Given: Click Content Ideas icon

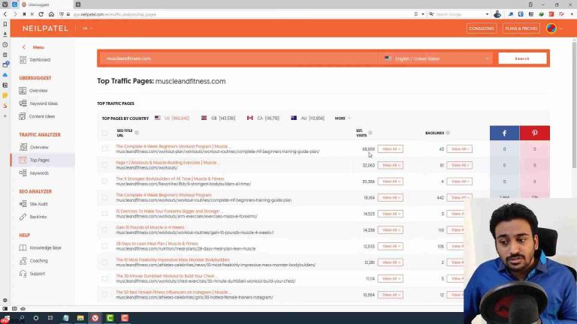Looking at the screenshot, I should tap(23, 116).
